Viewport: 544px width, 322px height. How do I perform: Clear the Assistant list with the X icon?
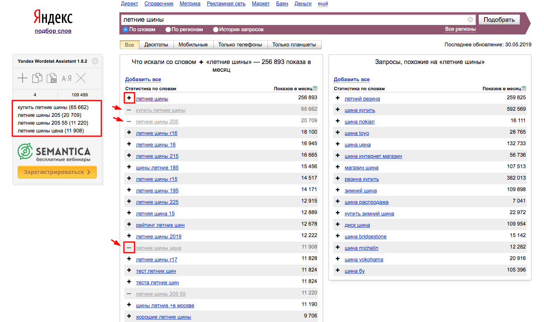[x=81, y=78]
